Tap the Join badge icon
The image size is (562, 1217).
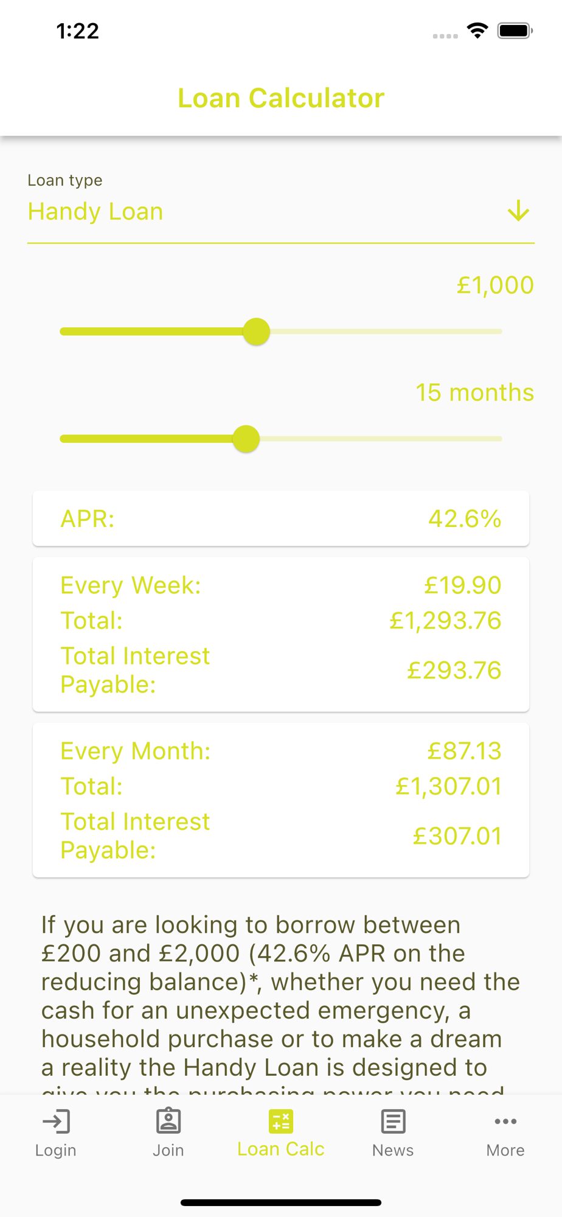click(x=168, y=1121)
